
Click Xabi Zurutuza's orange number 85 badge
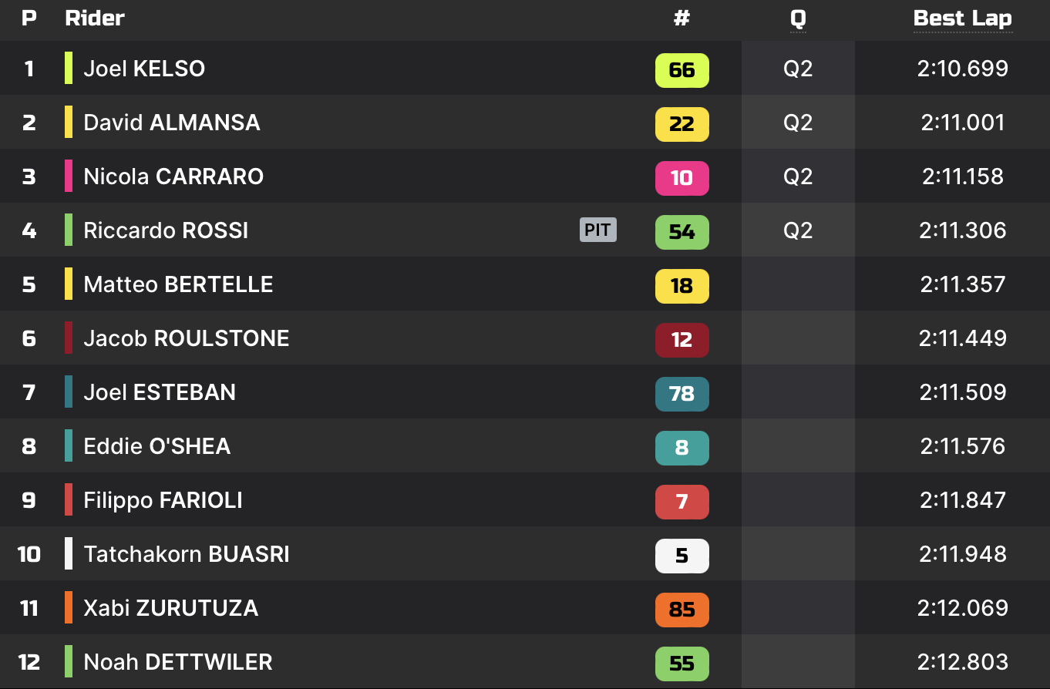681,610
